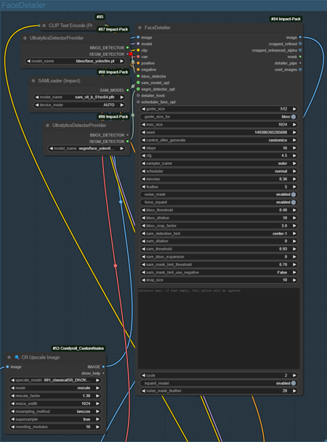Viewport: 327px width, 442px height.
Task: Click the negative input connector
Action: pos(138,70)
